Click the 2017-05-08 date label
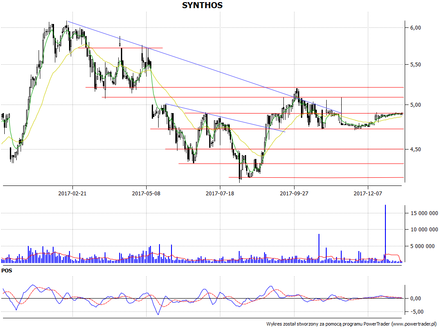Viewport: 439px width, 329px height. 146,193
